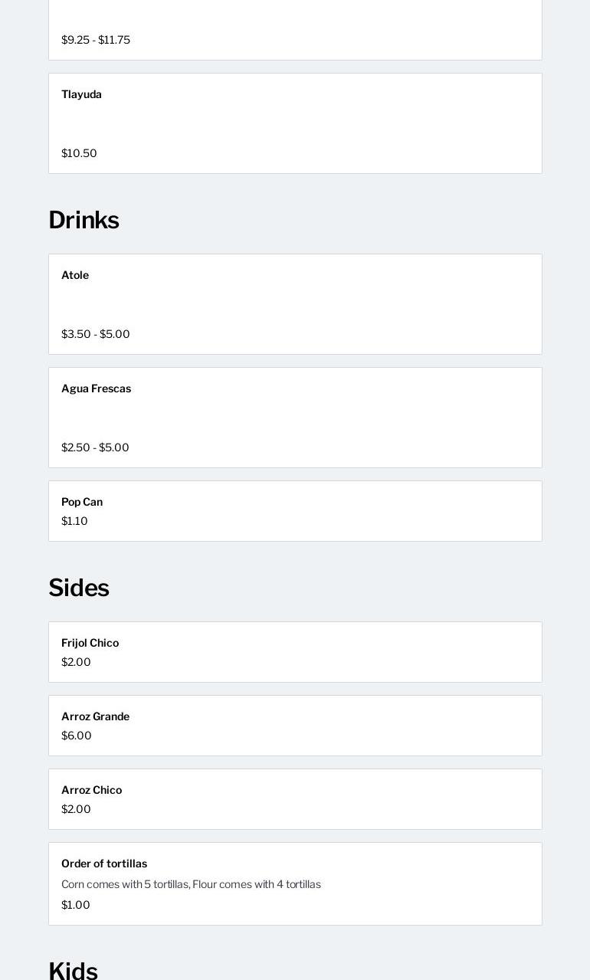The image size is (590, 980).
Task: Click the Drinks section heading
Action: [x=84, y=221]
